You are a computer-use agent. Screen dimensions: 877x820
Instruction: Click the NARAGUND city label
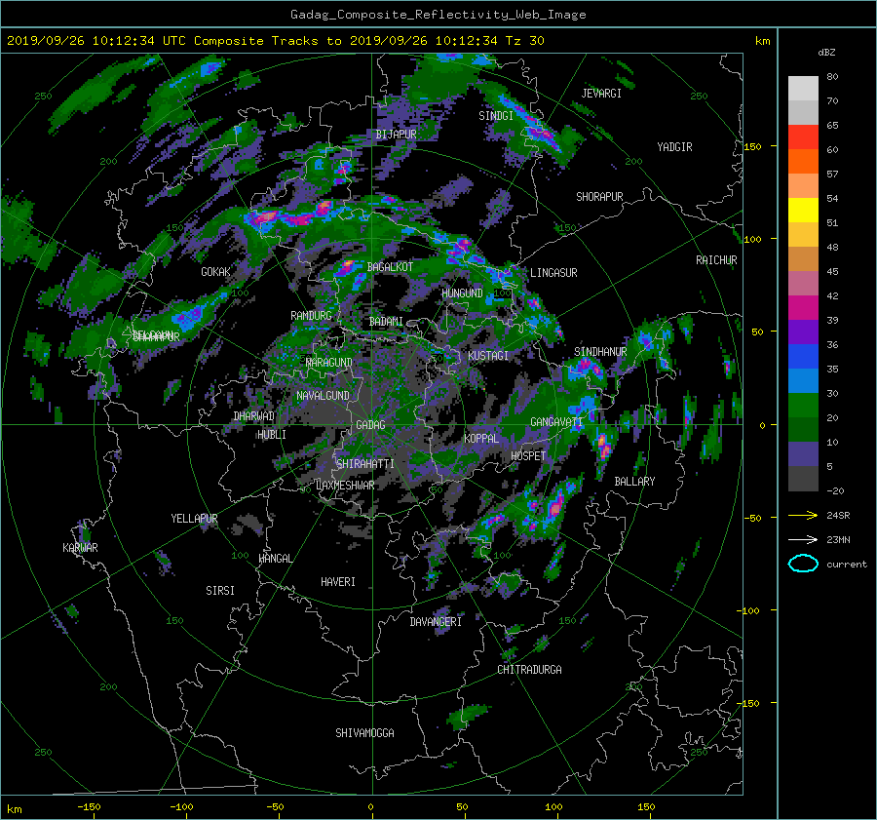tap(329, 363)
